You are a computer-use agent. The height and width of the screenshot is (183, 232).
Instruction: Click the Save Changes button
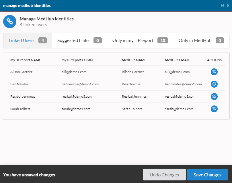(x=207, y=175)
